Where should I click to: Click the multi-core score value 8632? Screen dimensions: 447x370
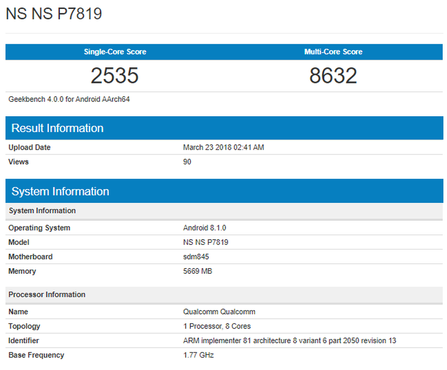coord(332,75)
